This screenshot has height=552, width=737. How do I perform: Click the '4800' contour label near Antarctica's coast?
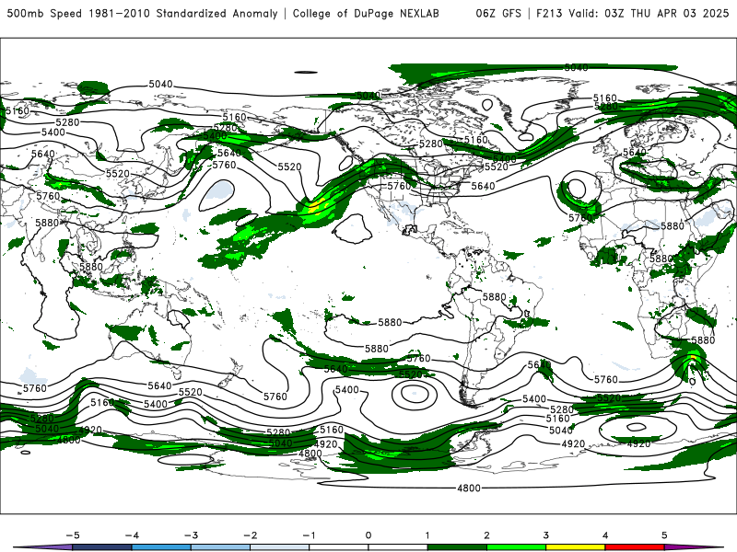pyautogui.click(x=469, y=488)
